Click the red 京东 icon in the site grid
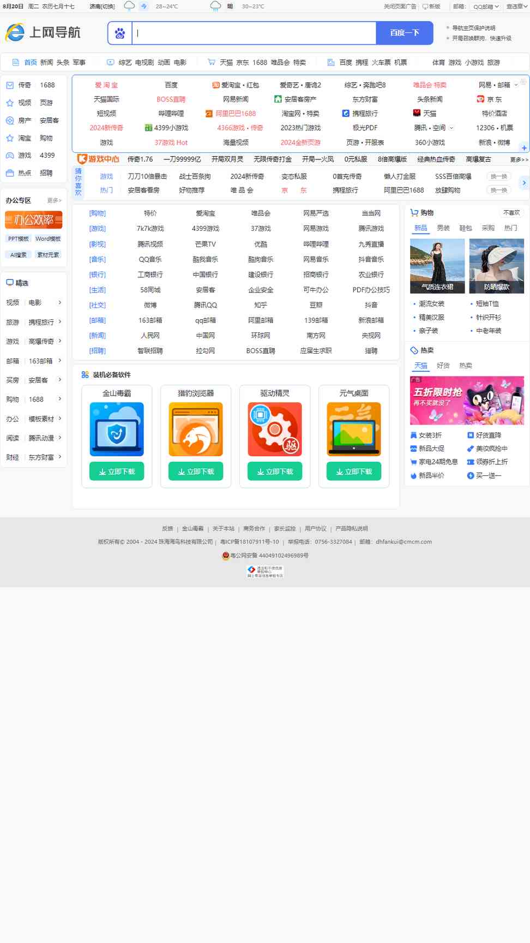 480,99
